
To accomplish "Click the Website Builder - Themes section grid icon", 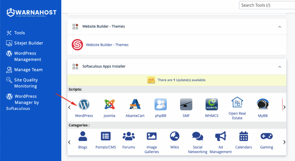I will click(75, 26).
